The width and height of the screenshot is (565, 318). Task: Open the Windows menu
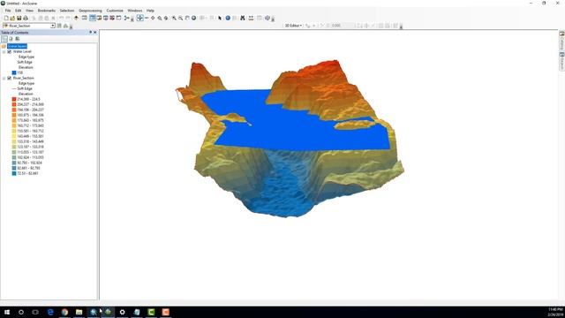click(135, 11)
